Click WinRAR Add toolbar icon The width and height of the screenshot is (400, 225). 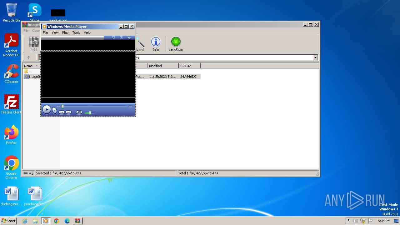[x=34, y=44]
